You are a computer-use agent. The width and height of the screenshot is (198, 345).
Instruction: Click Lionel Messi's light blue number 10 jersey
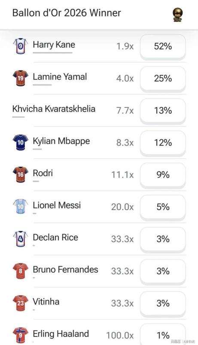pos(21,207)
